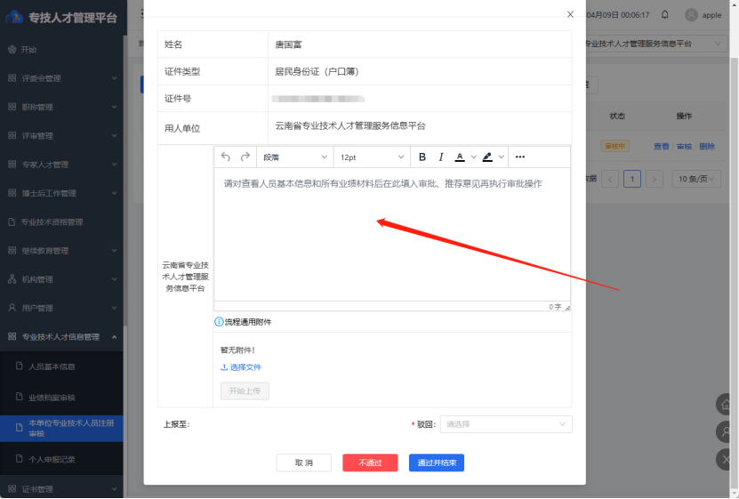Toggle bold formatting in the editor

tap(422, 157)
